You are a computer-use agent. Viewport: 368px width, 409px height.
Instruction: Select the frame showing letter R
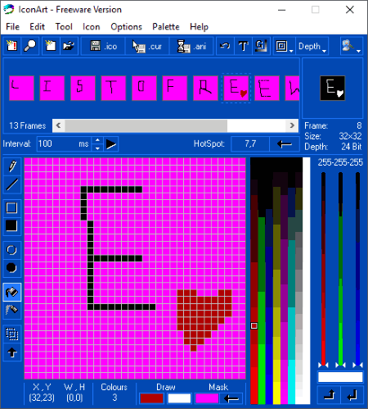(x=205, y=88)
